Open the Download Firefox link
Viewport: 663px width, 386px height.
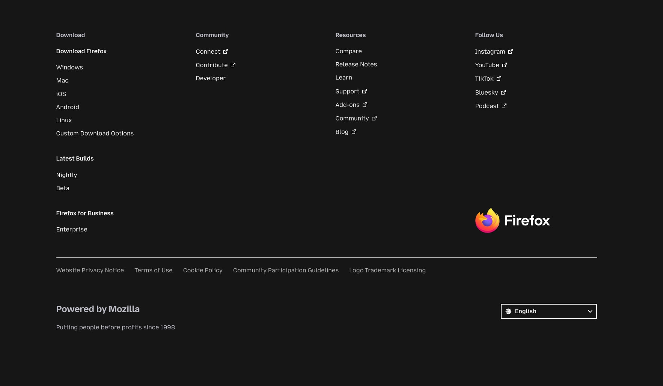point(81,51)
